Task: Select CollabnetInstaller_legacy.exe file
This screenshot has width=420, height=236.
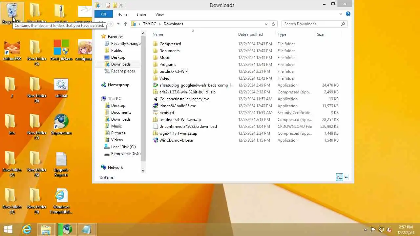Action: tap(246, 99)
